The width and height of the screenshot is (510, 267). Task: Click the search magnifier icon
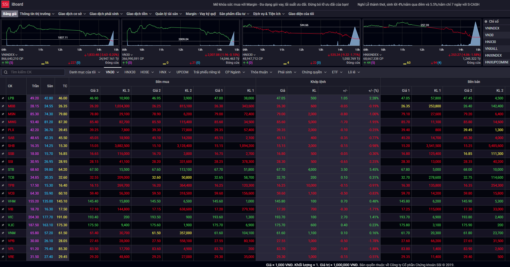[6, 72]
